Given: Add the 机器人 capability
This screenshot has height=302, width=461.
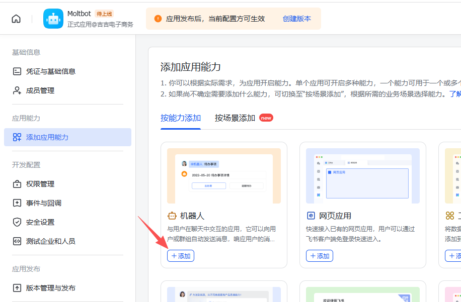Looking at the screenshot, I should pos(181,256).
